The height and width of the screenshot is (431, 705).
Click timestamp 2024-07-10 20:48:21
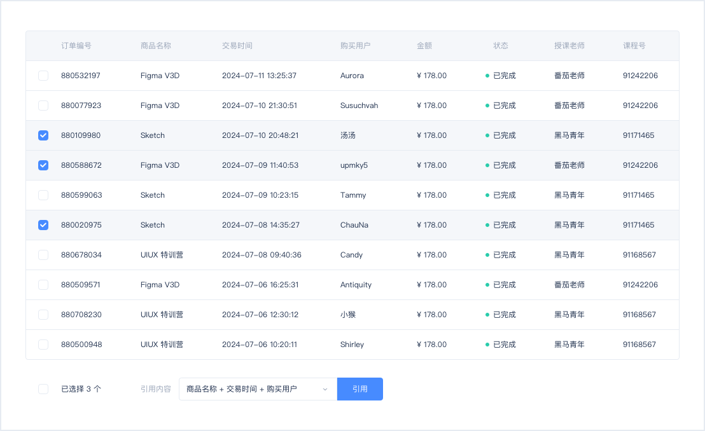(x=260, y=135)
